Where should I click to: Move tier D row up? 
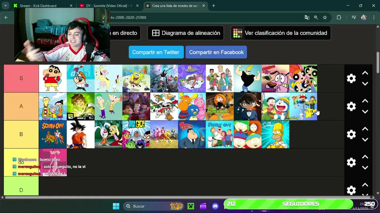pyautogui.click(x=365, y=185)
